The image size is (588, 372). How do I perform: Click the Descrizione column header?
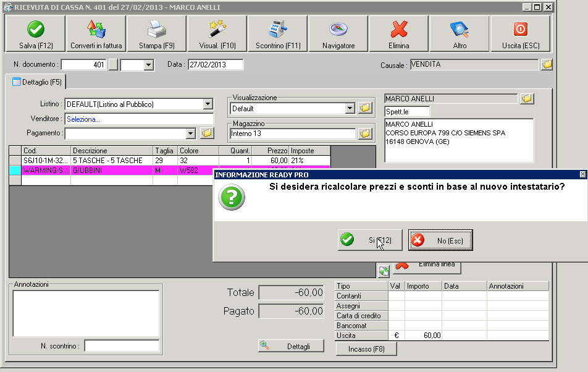pyautogui.click(x=112, y=151)
